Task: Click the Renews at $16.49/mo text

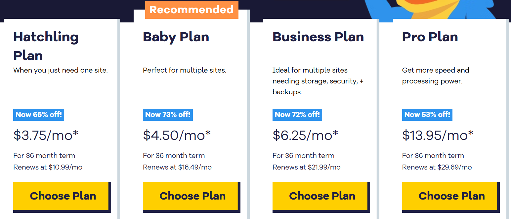Action: [177, 167]
